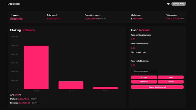Click Buy on Quickswap v2 button

pos(157,87)
